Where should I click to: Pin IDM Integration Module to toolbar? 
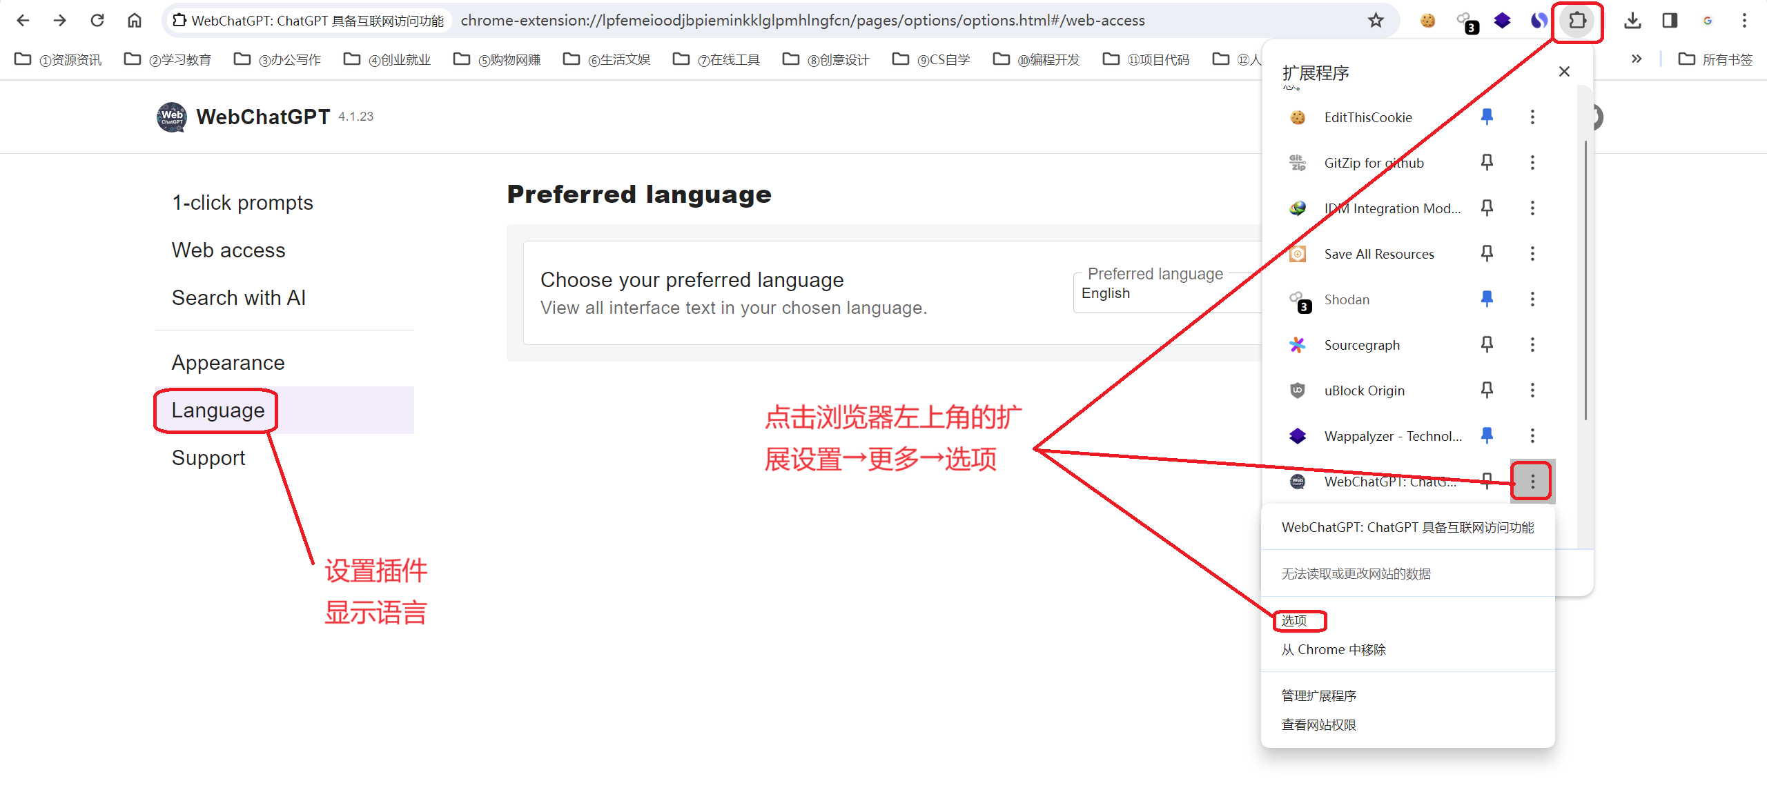point(1487,208)
